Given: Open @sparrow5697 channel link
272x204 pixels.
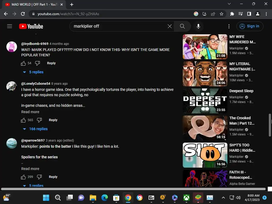Looking at the screenshot, I should (x=33, y=141).
